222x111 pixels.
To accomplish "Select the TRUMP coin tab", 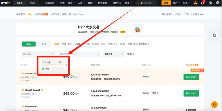I will (112, 44).
